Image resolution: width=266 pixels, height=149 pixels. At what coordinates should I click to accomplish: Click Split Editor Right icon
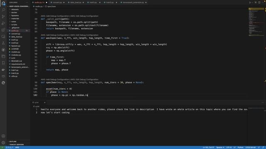coord(259,2)
